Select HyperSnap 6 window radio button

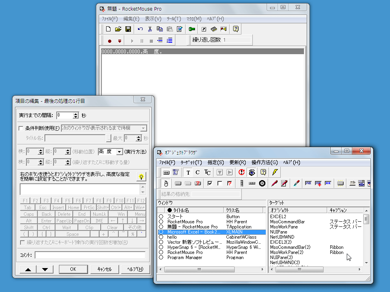[x=161, y=247]
